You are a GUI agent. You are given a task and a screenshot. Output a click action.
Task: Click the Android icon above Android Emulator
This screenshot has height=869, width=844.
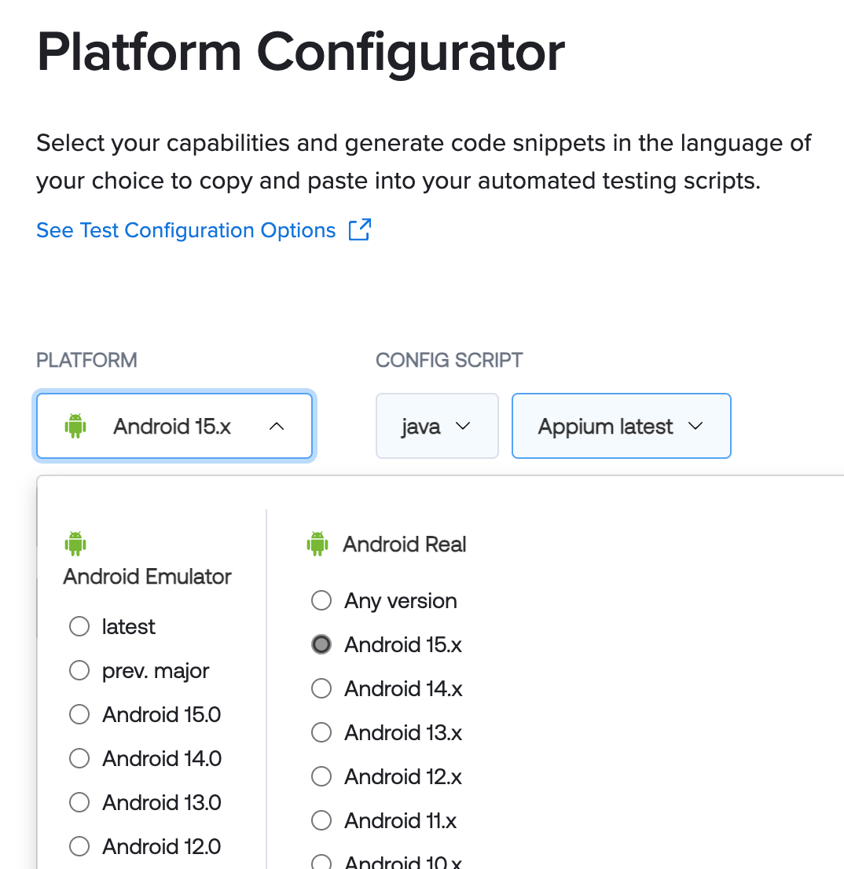pos(75,544)
